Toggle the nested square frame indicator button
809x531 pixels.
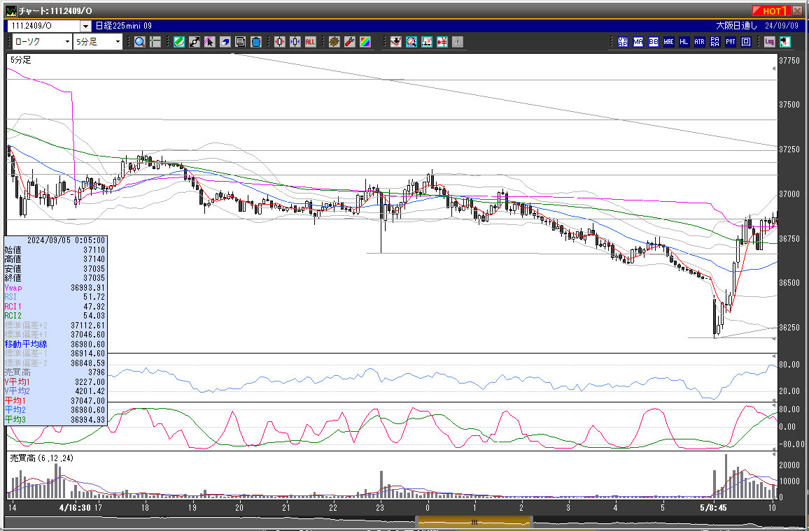pos(746,42)
